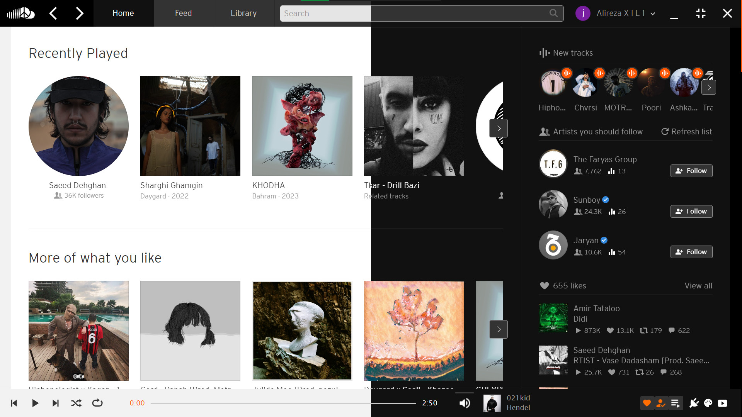The height and width of the screenshot is (417, 742).
Task: Skip to the next track
Action: pos(55,403)
